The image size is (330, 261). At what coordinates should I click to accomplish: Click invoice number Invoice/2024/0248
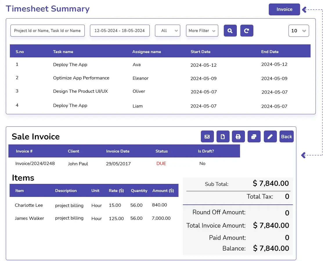point(35,164)
